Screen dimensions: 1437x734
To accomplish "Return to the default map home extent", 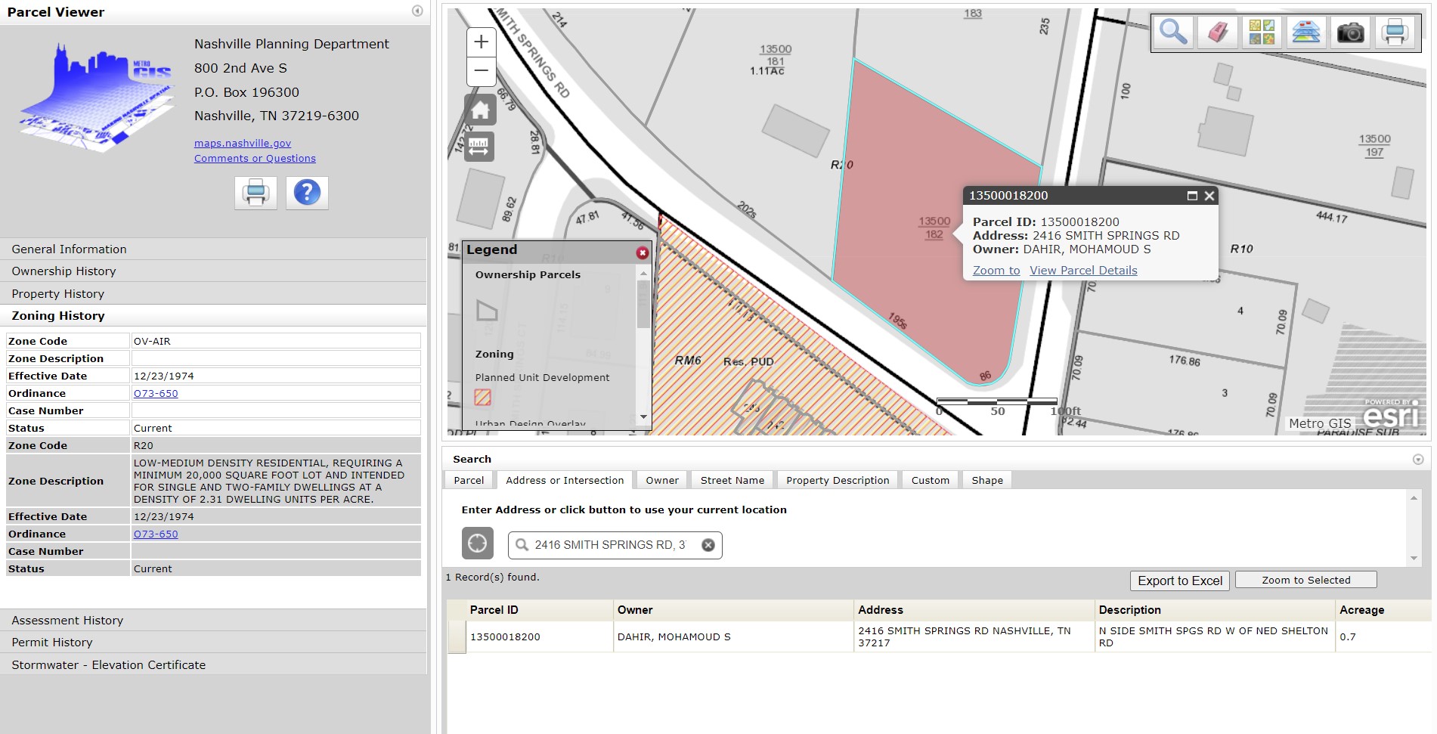I will point(481,110).
